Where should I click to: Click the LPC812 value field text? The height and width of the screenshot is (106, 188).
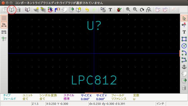point(94,80)
